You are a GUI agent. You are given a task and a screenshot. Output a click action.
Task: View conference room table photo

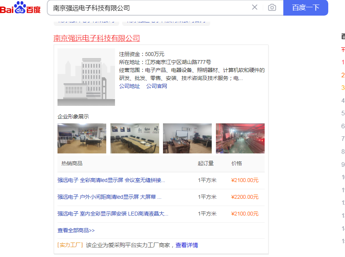(135, 139)
